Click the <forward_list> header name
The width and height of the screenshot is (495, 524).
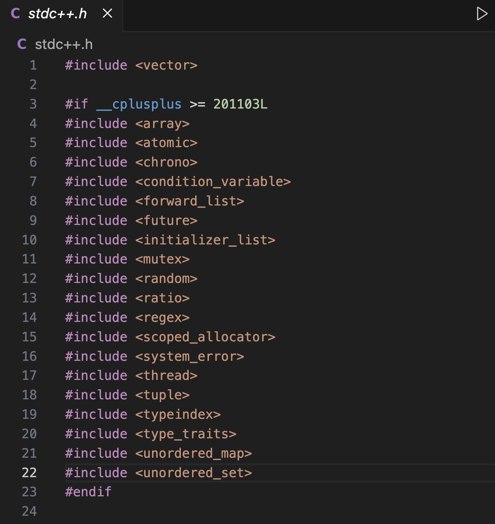(190, 201)
